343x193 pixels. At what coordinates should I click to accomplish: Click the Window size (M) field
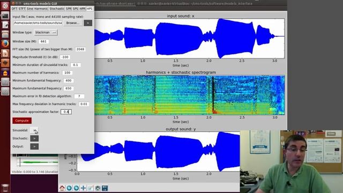coord(43,41)
